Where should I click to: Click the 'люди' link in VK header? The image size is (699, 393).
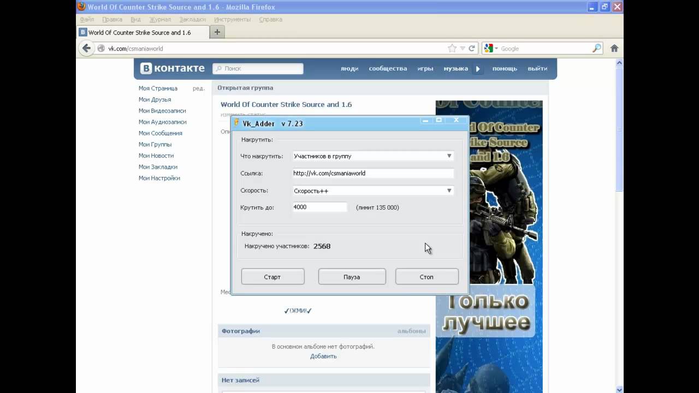coord(349,69)
